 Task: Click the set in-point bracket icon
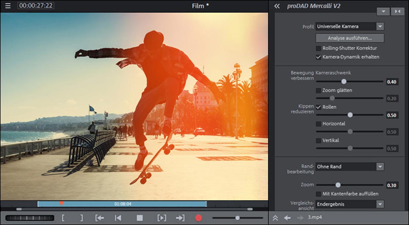coord(63,218)
